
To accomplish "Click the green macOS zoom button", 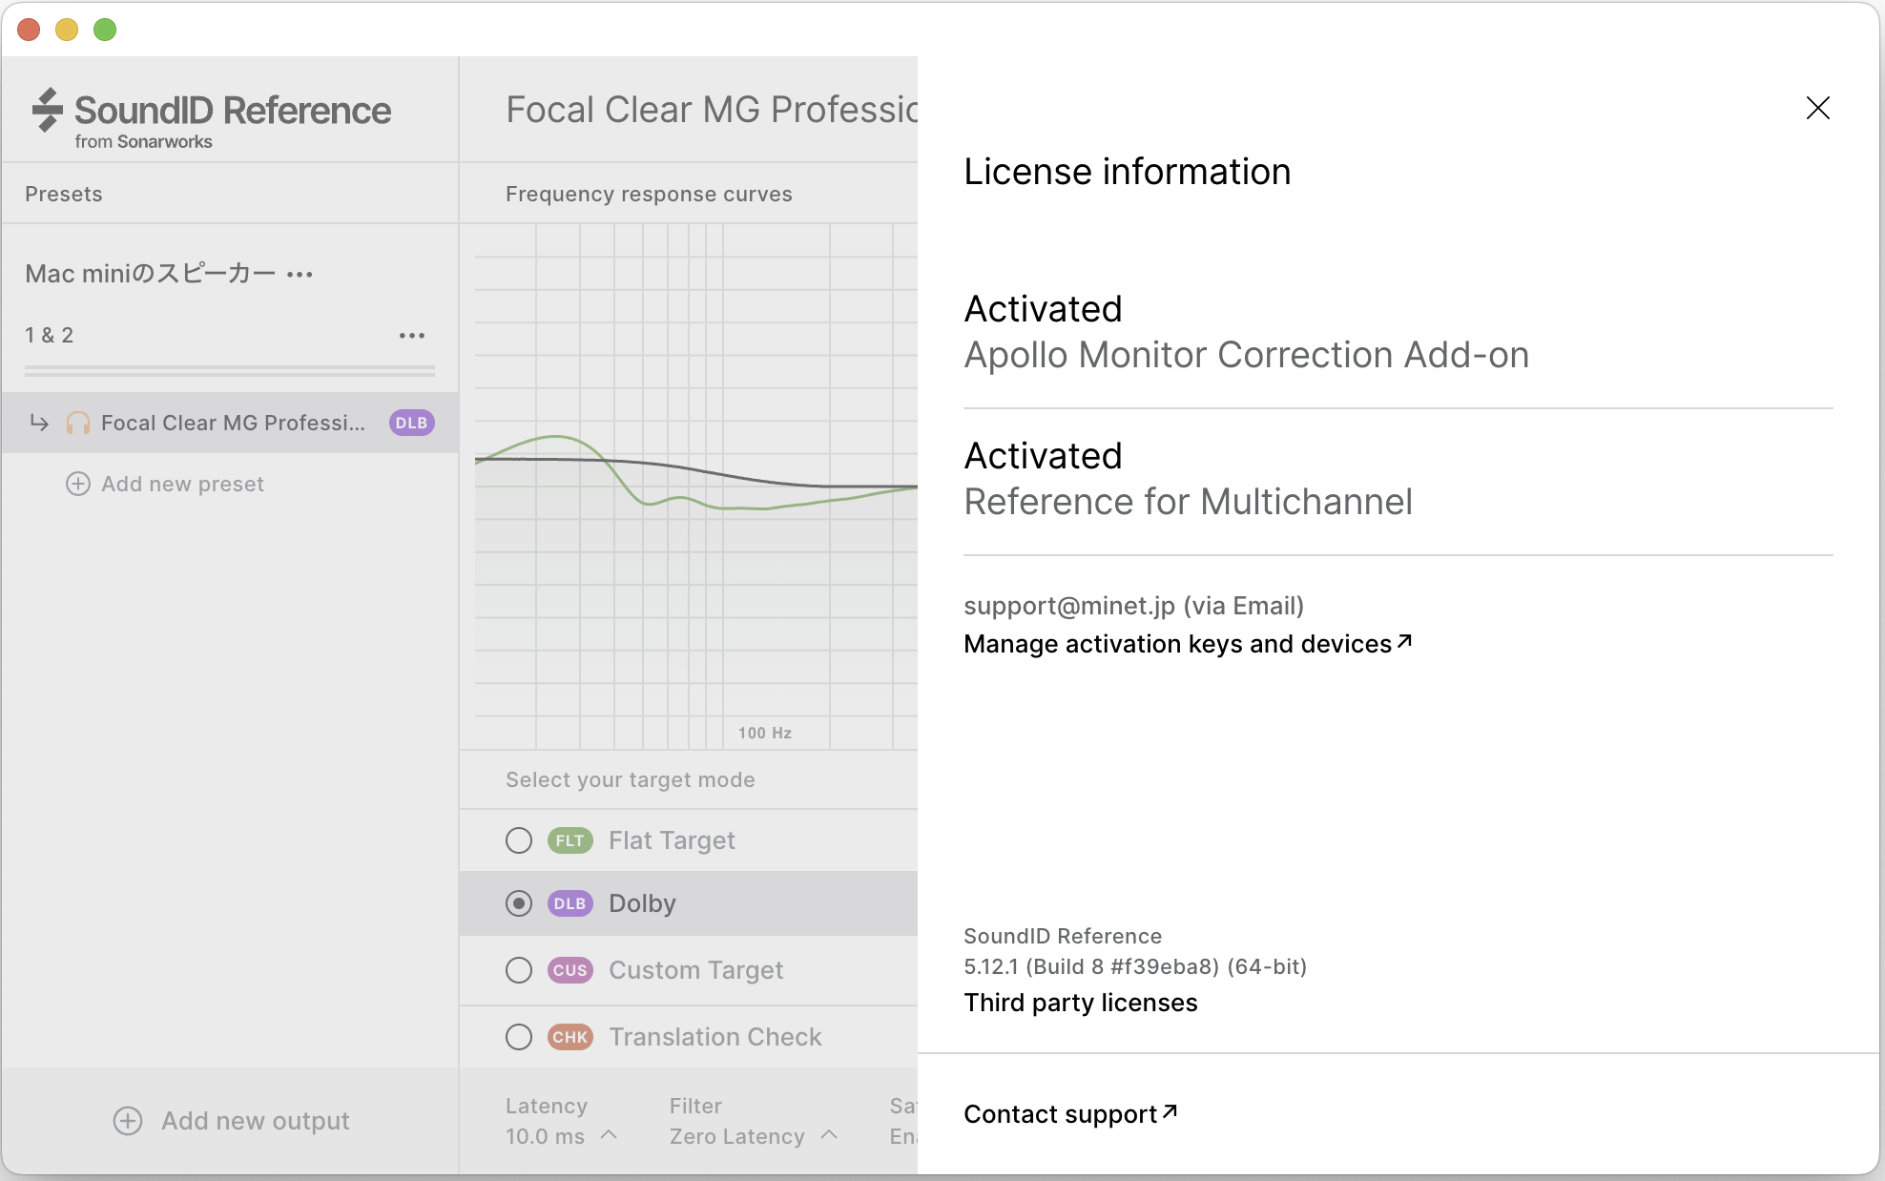I will click(x=105, y=30).
